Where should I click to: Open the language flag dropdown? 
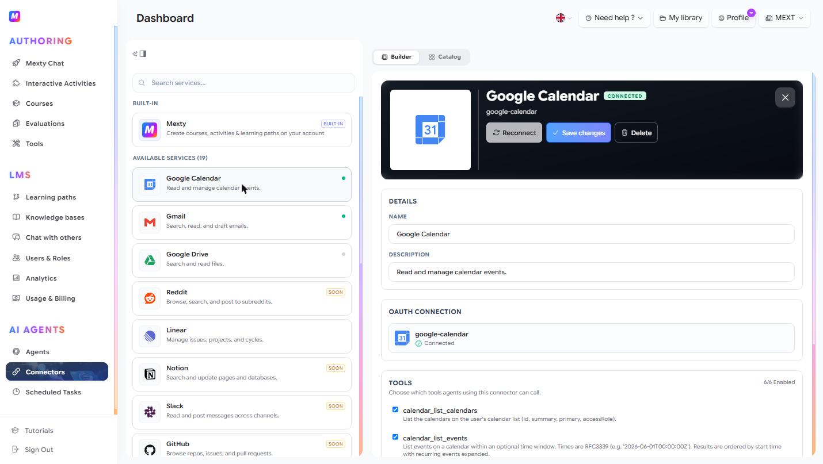click(x=563, y=18)
